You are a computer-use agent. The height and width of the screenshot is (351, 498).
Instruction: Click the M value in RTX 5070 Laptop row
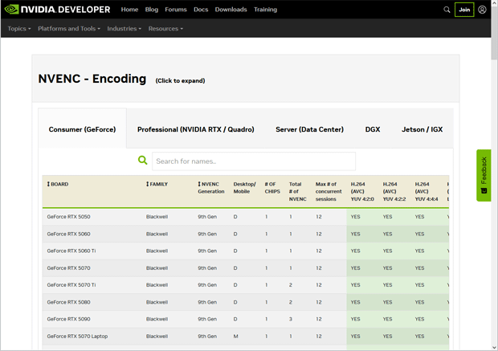[x=235, y=336]
